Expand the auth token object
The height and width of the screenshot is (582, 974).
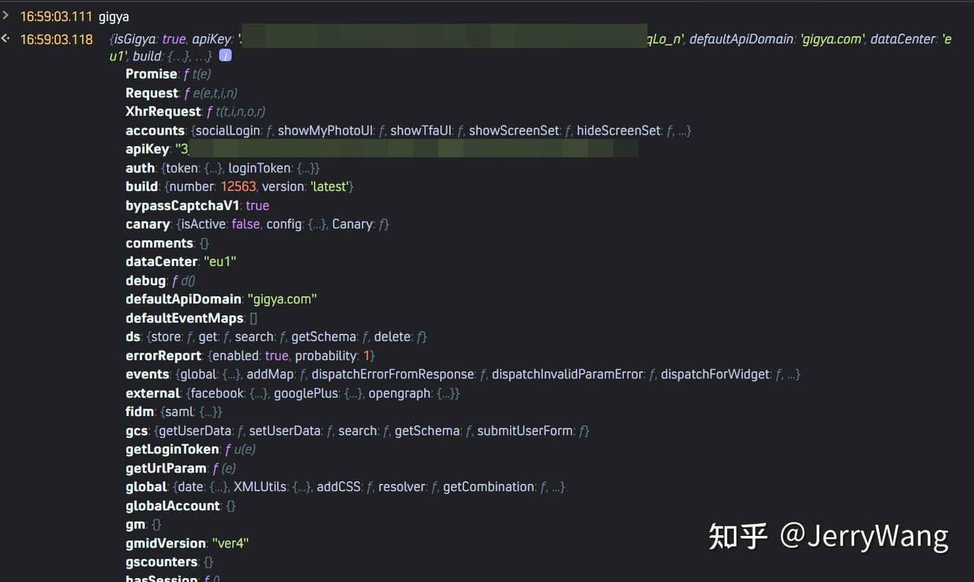(222, 168)
